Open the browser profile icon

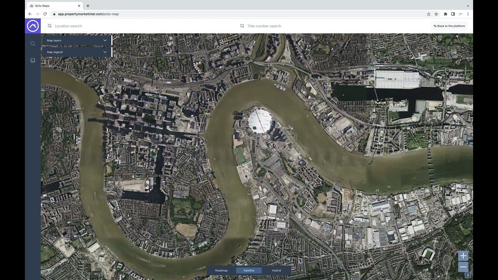click(460, 14)
